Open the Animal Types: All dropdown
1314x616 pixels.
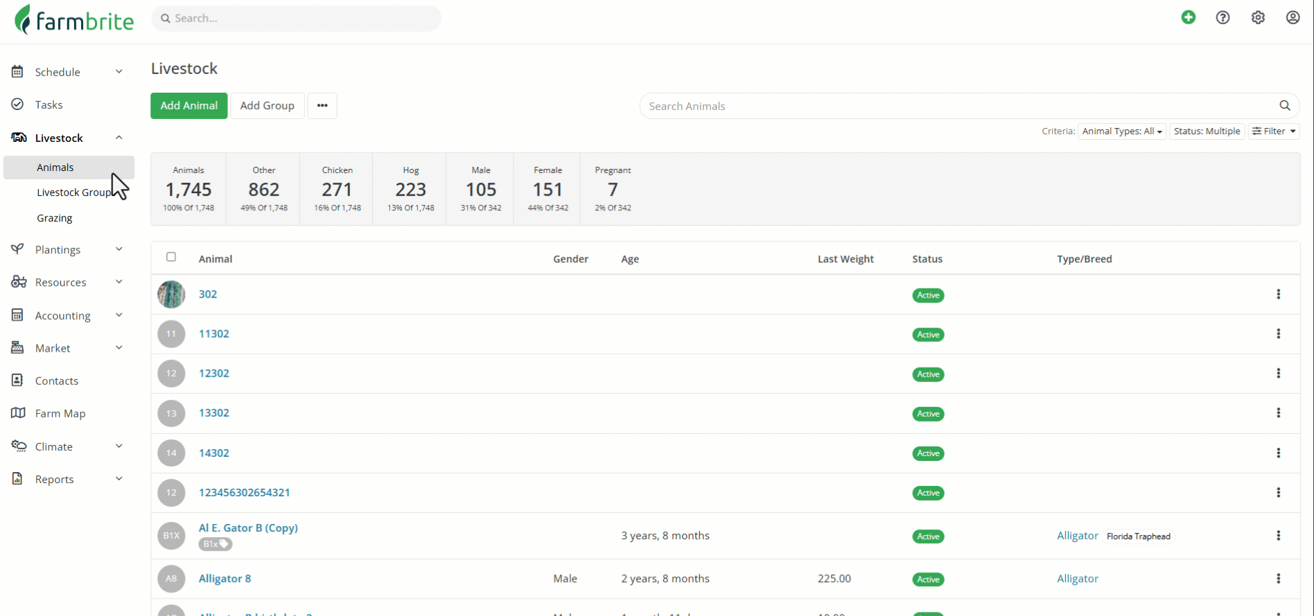coord(1122,132)
